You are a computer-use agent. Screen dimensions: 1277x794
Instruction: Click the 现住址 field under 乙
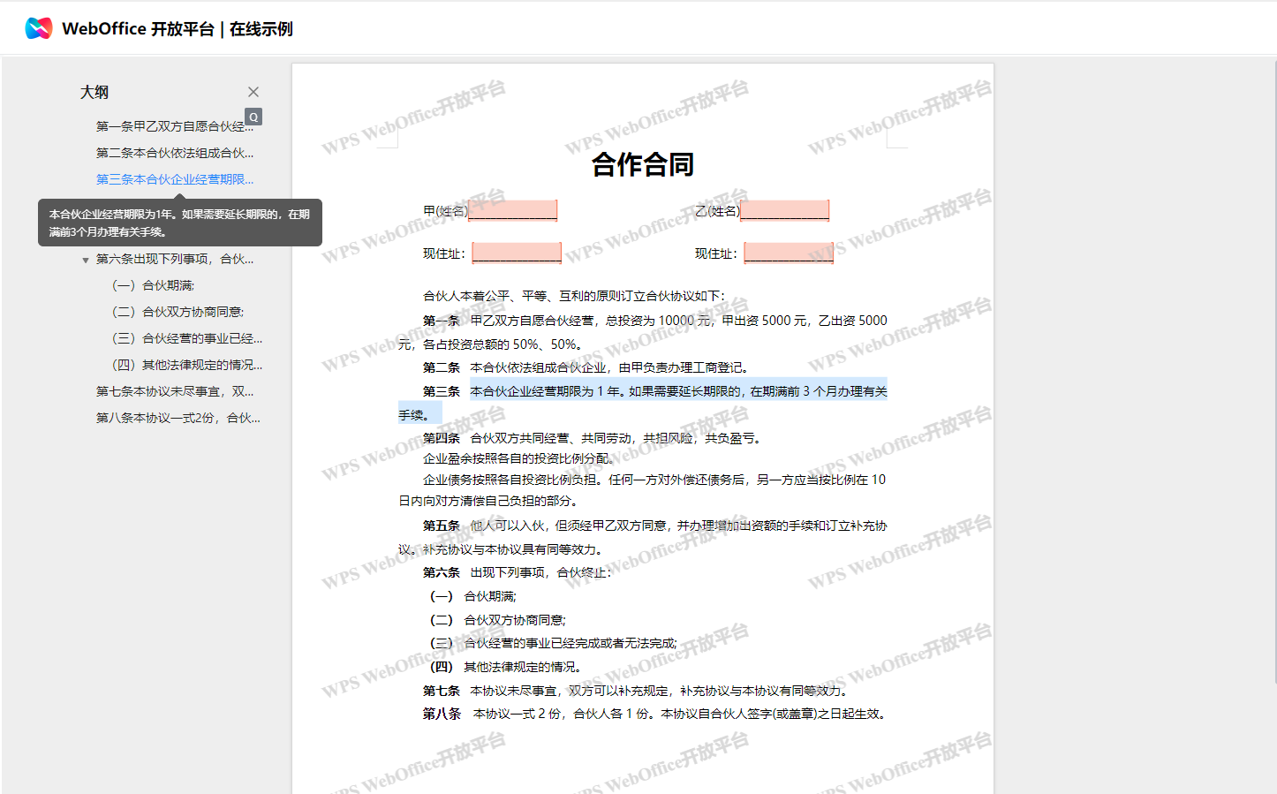(x=789, y=253)
